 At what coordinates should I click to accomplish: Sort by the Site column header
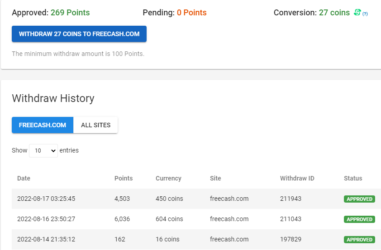[x=215, y=178]
